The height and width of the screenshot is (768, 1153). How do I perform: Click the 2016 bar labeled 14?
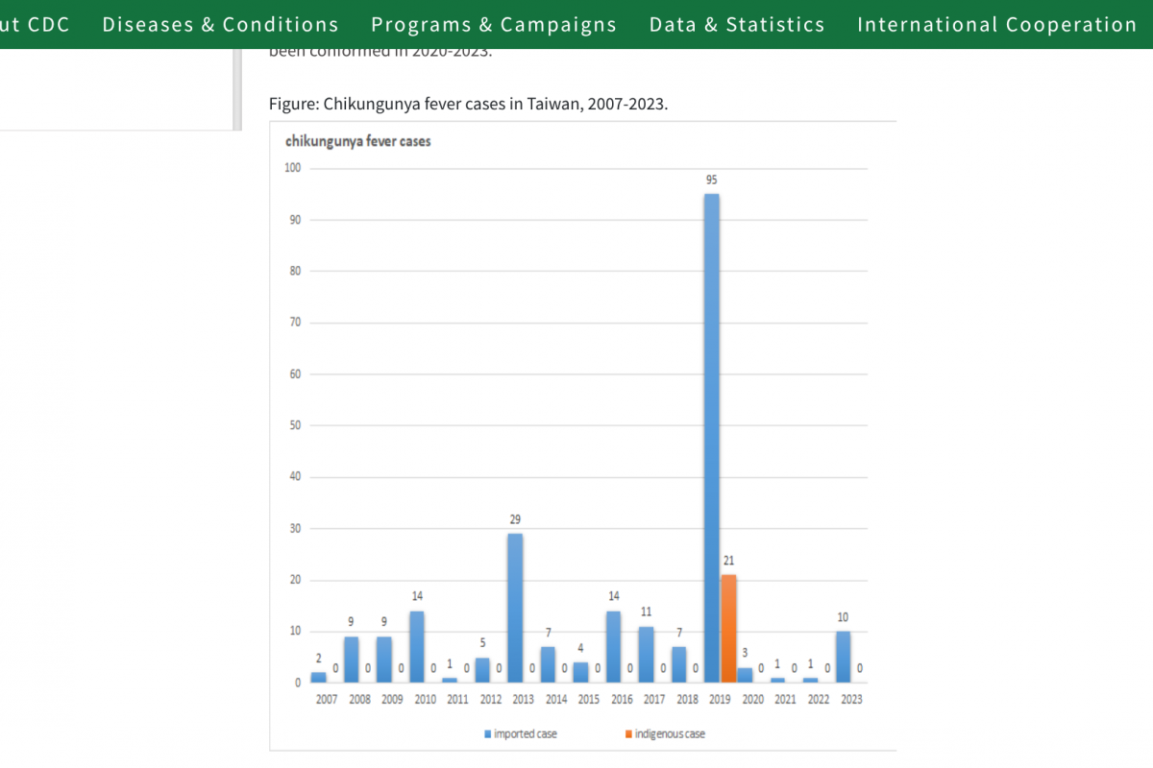tap(613, 646)
